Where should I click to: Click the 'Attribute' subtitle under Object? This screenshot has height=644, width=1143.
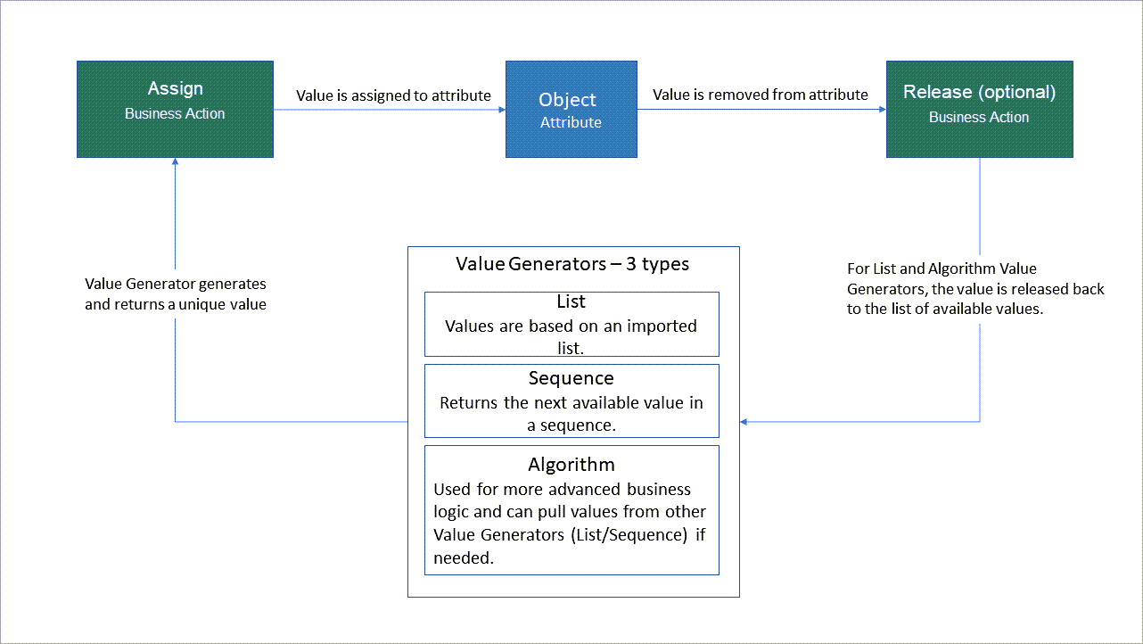(571, 122)
